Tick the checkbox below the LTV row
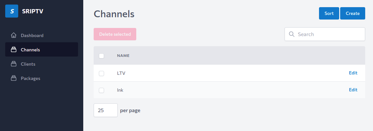Screen dimensions: 373x131 [101, 90]
